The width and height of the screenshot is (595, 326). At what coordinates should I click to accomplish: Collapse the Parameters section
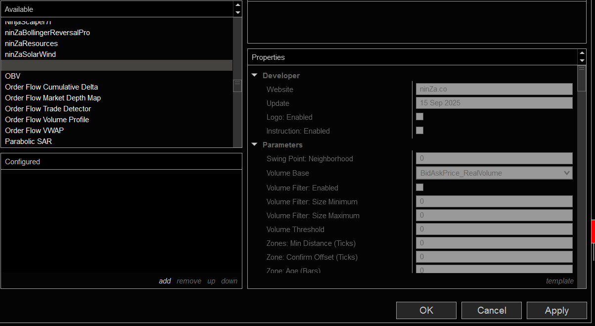coord(255,145)
